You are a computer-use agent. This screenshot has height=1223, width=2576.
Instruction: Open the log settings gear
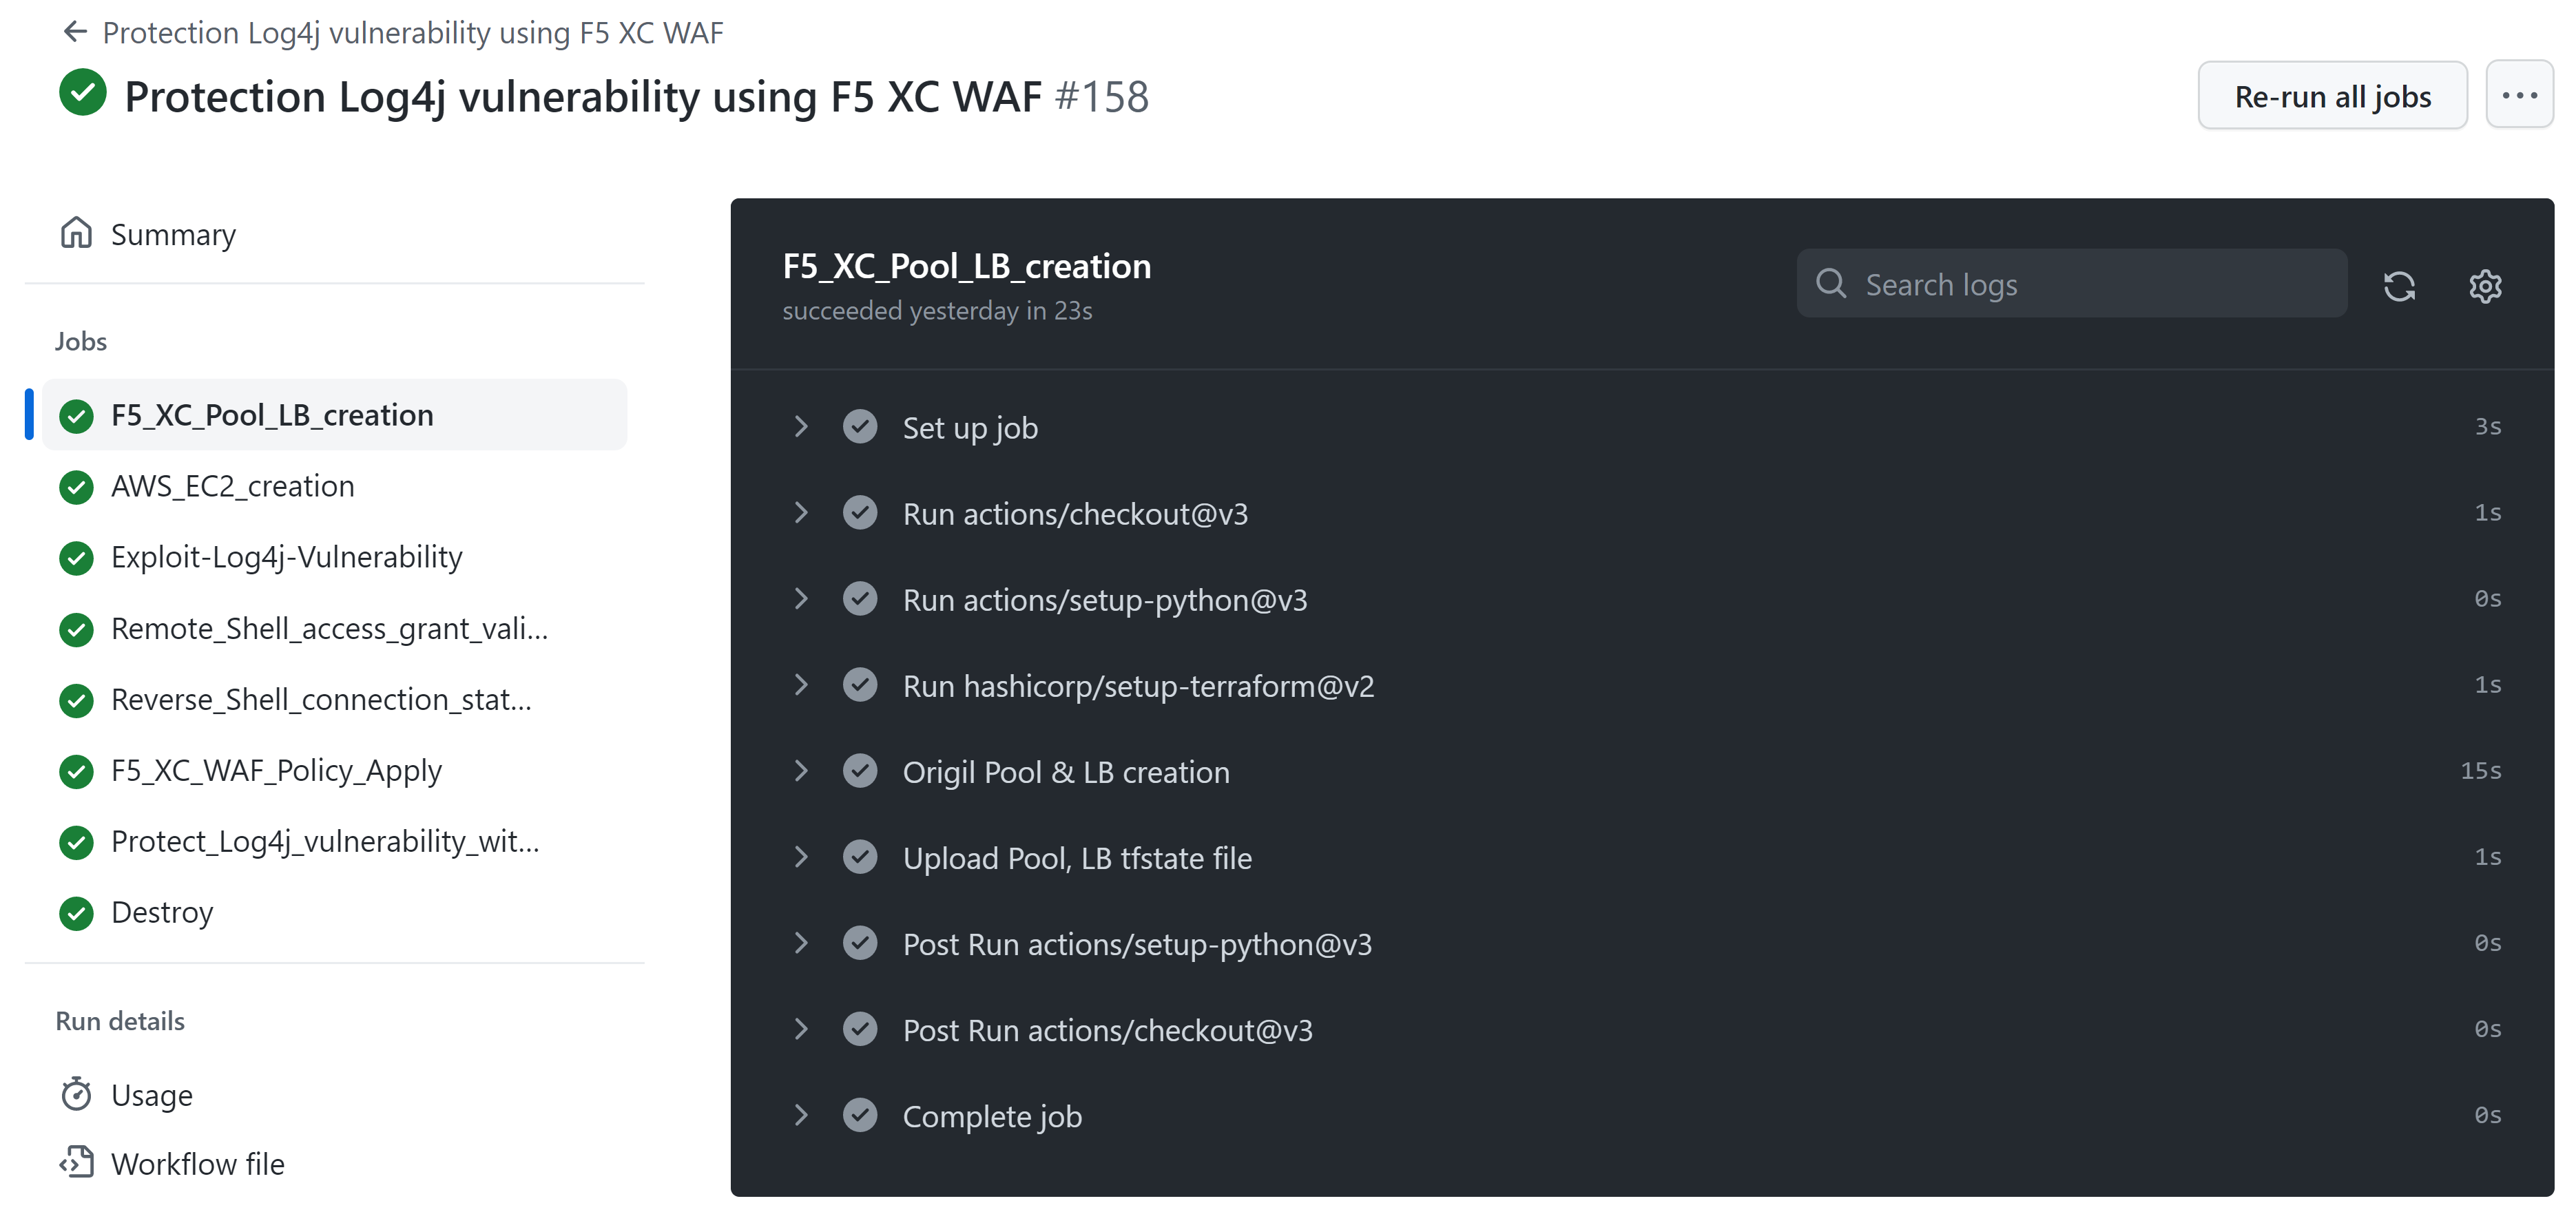coord(2486,287)
